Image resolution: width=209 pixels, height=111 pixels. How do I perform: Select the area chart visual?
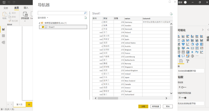click(183, 40)
